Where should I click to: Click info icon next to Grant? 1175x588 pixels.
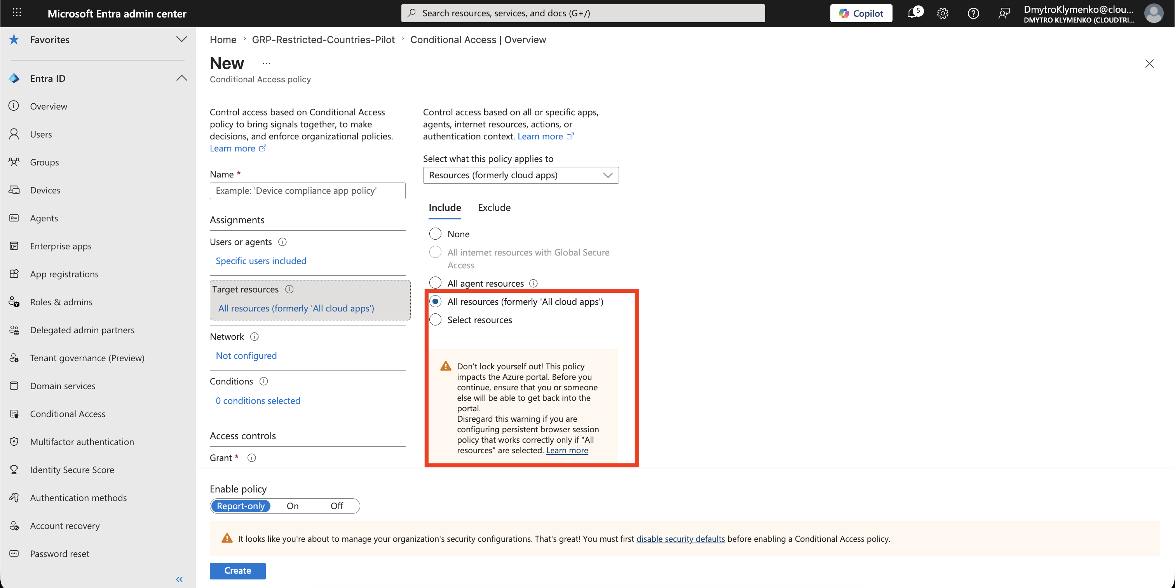251,458
